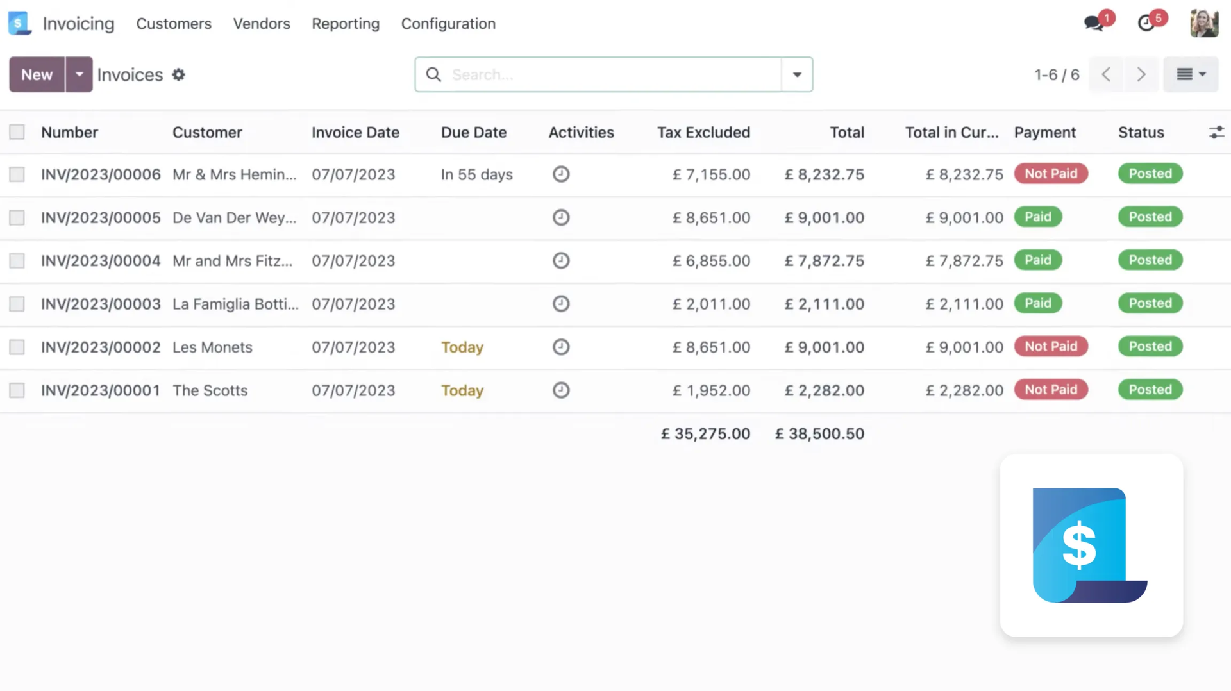The image size is (1231, 691).
Task: Sort by Due Date column header
Action: [474, 132]
